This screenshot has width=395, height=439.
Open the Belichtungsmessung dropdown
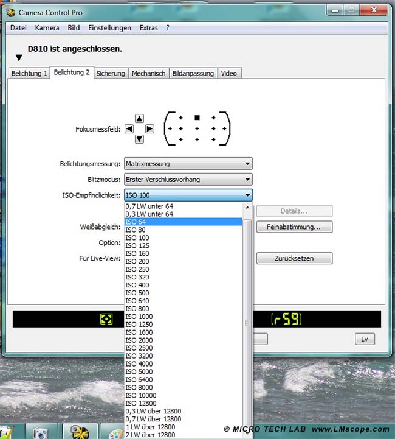point(188,164)
